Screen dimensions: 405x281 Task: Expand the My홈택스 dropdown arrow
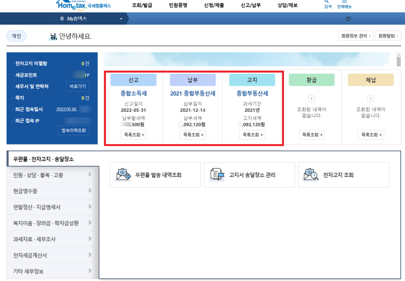click(x=121, y=19)
